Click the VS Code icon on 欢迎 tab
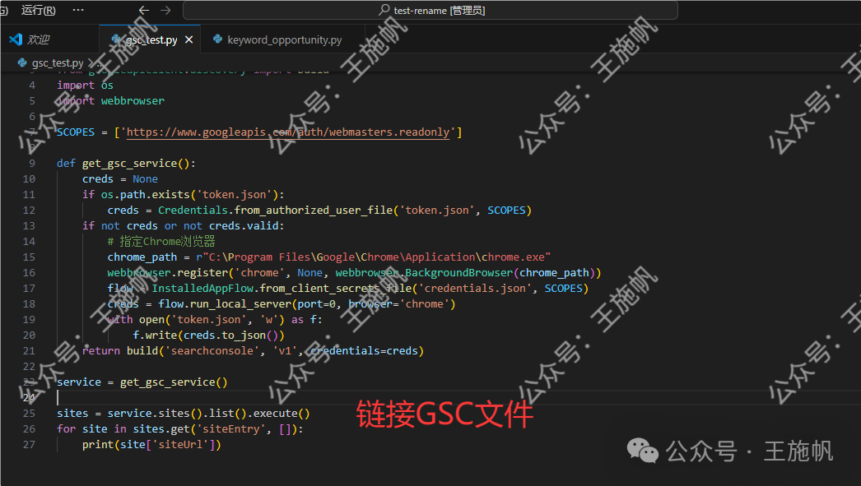 [x=16, y=39]
